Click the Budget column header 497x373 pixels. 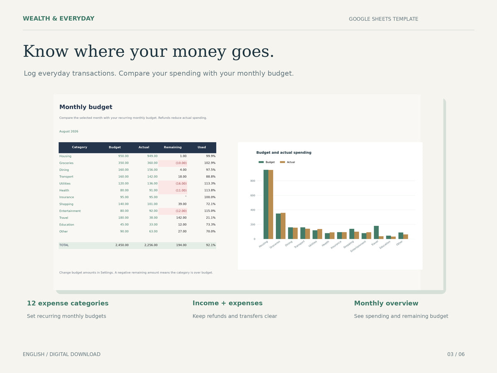(x=115, y=148)
